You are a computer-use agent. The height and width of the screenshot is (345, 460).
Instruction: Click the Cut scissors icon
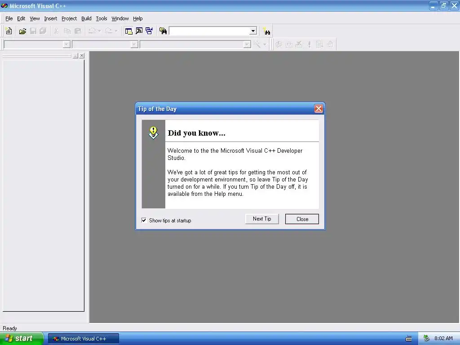tap(56, 31)
